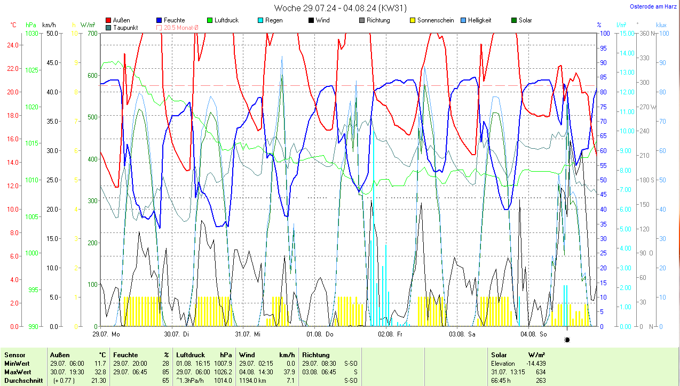Viewport: 680px width, 386px height.
Task: Click the Taupunkt legend swatch
Action: coord(109,27)
